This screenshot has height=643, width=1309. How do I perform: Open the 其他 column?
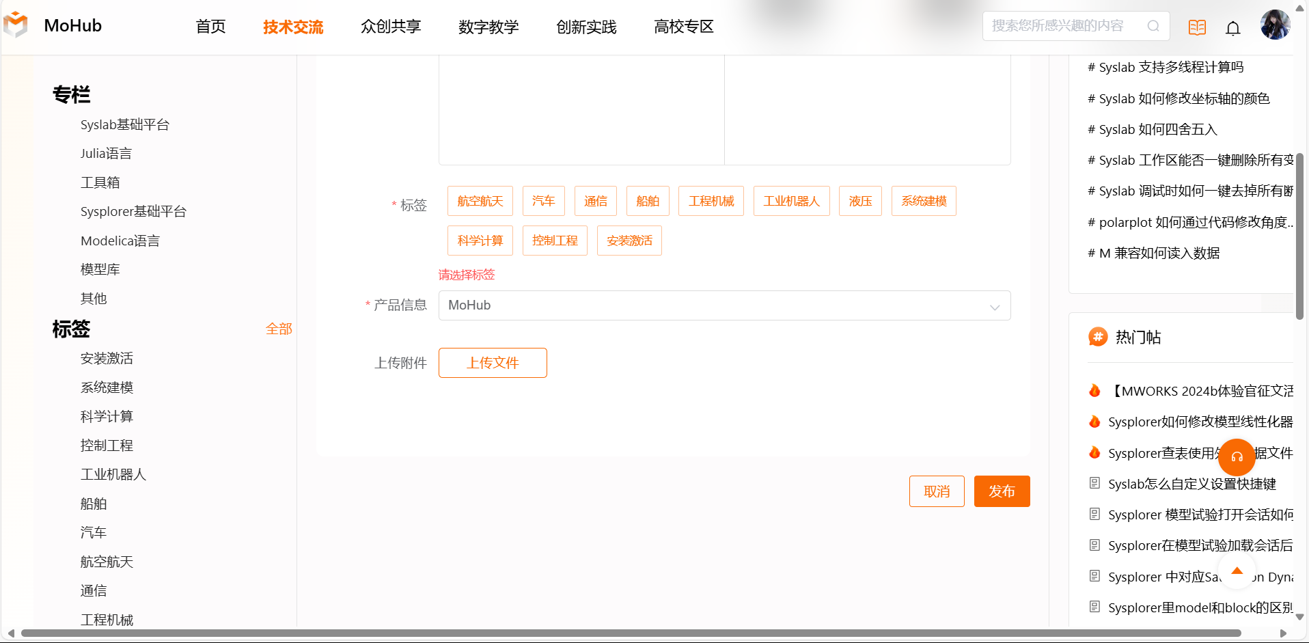coord(94,299)
